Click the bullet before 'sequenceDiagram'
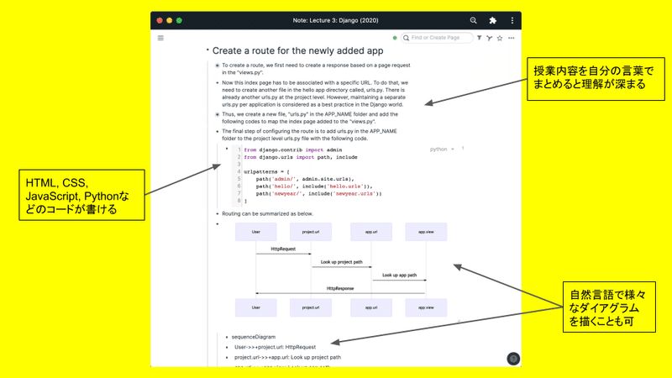The image size is (672, 378). point(227,338)
